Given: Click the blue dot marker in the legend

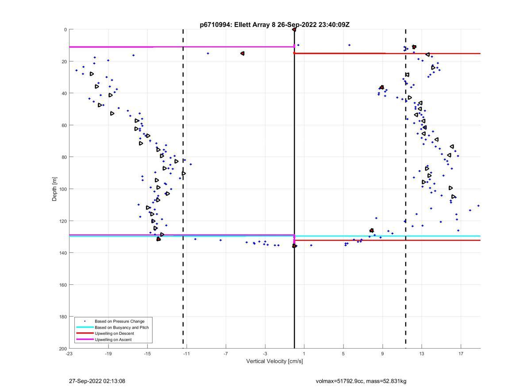Looking at the screenshot, I should pyautogui.click(x=85, y=321).
